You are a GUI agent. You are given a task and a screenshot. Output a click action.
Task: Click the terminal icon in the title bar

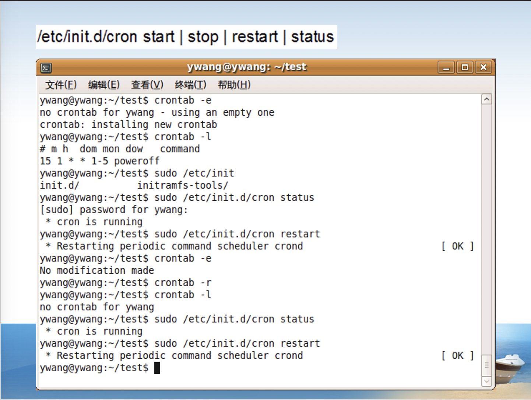pos(46,68)
